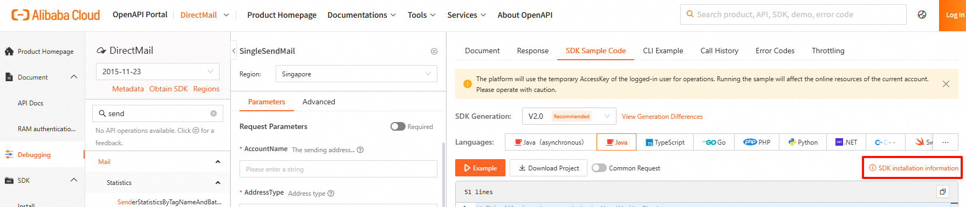Open About OpenAPI in top navigation
The width and height of the screenshot is (966, 207).
(x=525, y=15)
